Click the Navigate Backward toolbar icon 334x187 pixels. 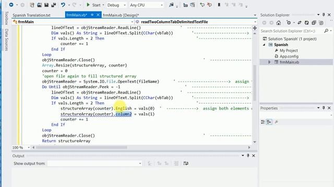pyautogui.click(x=11, y=5)
